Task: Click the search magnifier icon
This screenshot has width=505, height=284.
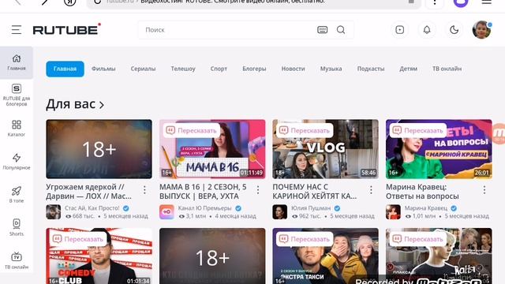Action: (x=341, y=30)
